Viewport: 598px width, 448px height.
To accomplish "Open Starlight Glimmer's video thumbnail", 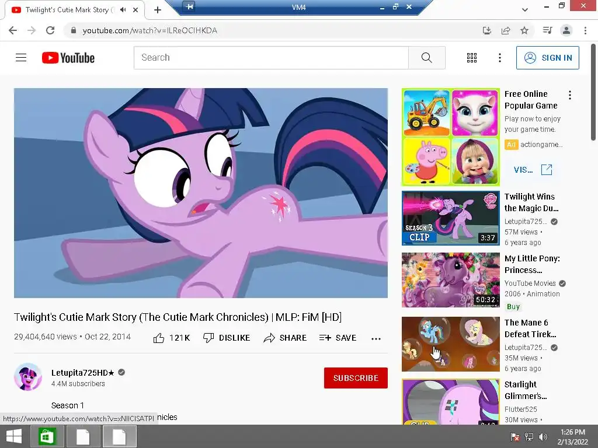I will coord(451,401).
